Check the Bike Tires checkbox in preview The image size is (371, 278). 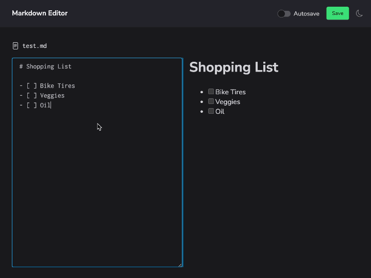coord(211,92)
